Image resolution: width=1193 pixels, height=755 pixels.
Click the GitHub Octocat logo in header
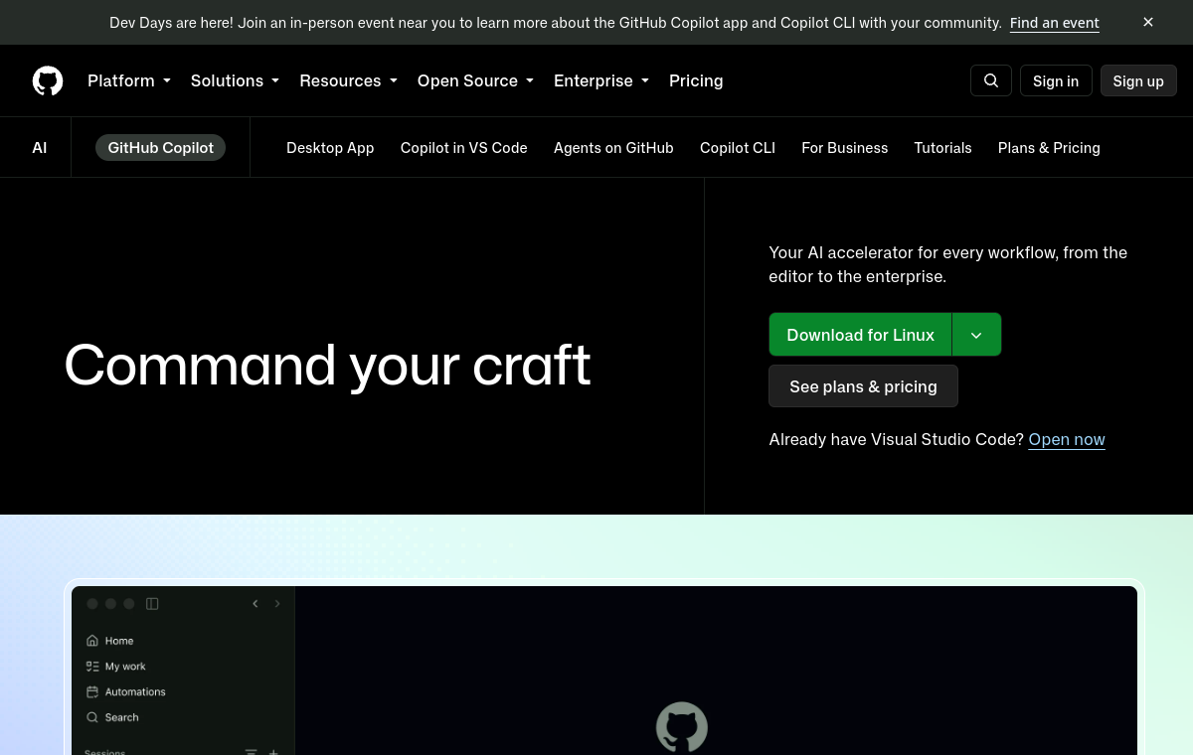[x=48, y=80]
